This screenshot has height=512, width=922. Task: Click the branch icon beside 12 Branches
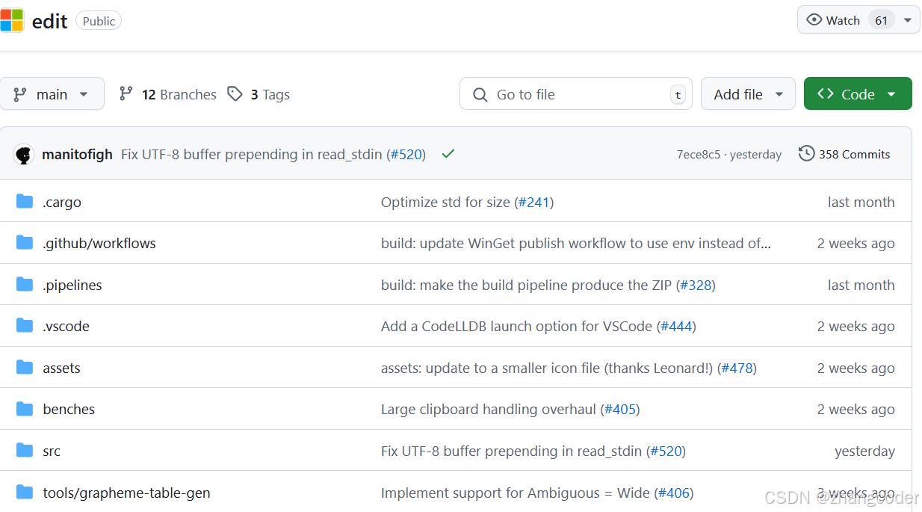[126, 94]
